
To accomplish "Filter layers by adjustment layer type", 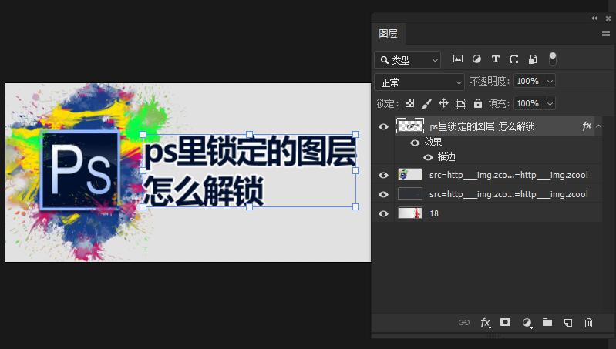I will coord(476,59).
